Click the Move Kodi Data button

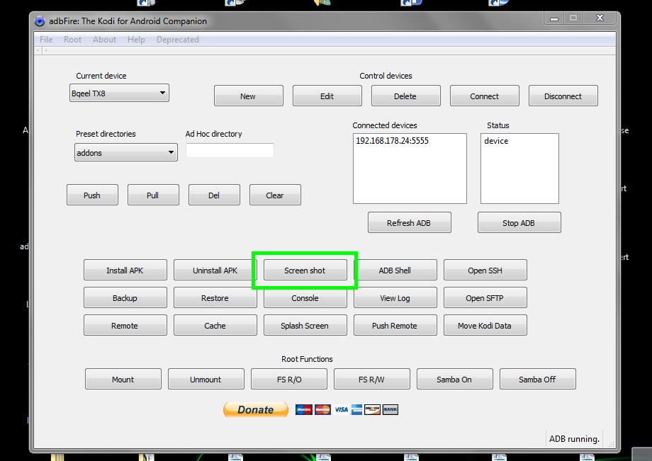click(x=485, y=325)
